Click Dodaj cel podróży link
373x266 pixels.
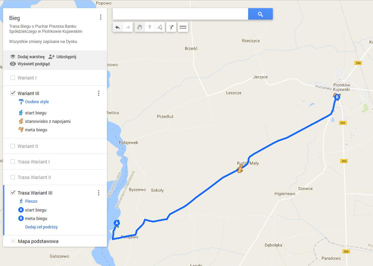pos(41,227)
